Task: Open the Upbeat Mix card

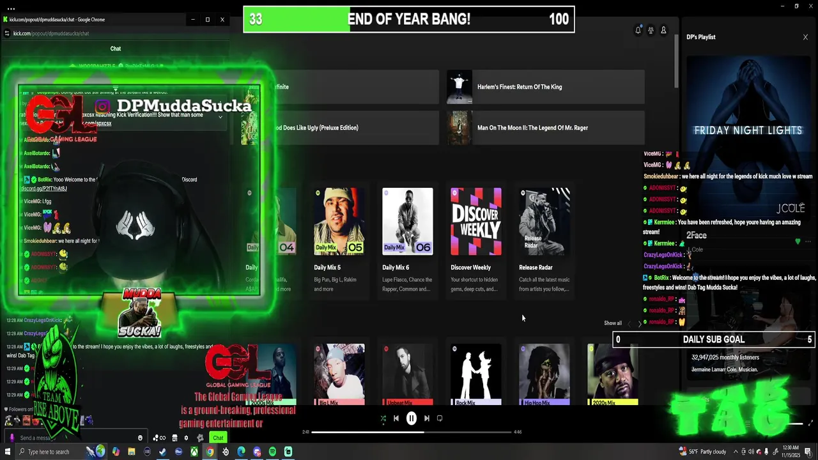Action: (408, 374)
